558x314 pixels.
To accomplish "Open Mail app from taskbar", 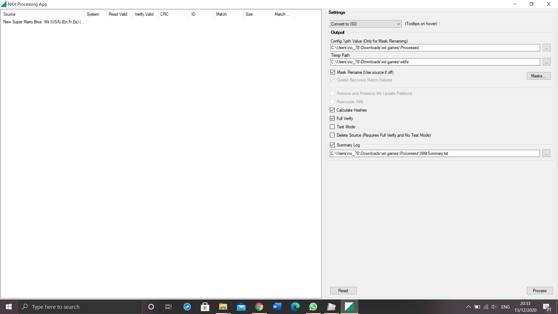I will click(x=241, y=307).
